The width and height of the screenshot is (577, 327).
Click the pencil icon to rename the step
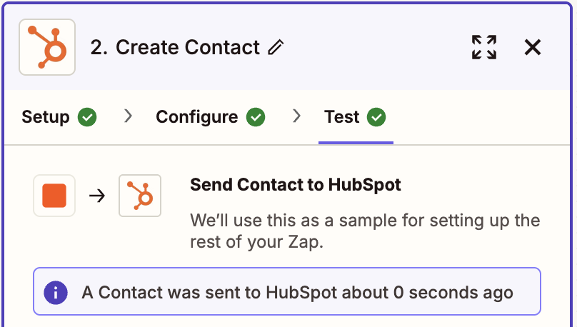click(x=276, y=48)
